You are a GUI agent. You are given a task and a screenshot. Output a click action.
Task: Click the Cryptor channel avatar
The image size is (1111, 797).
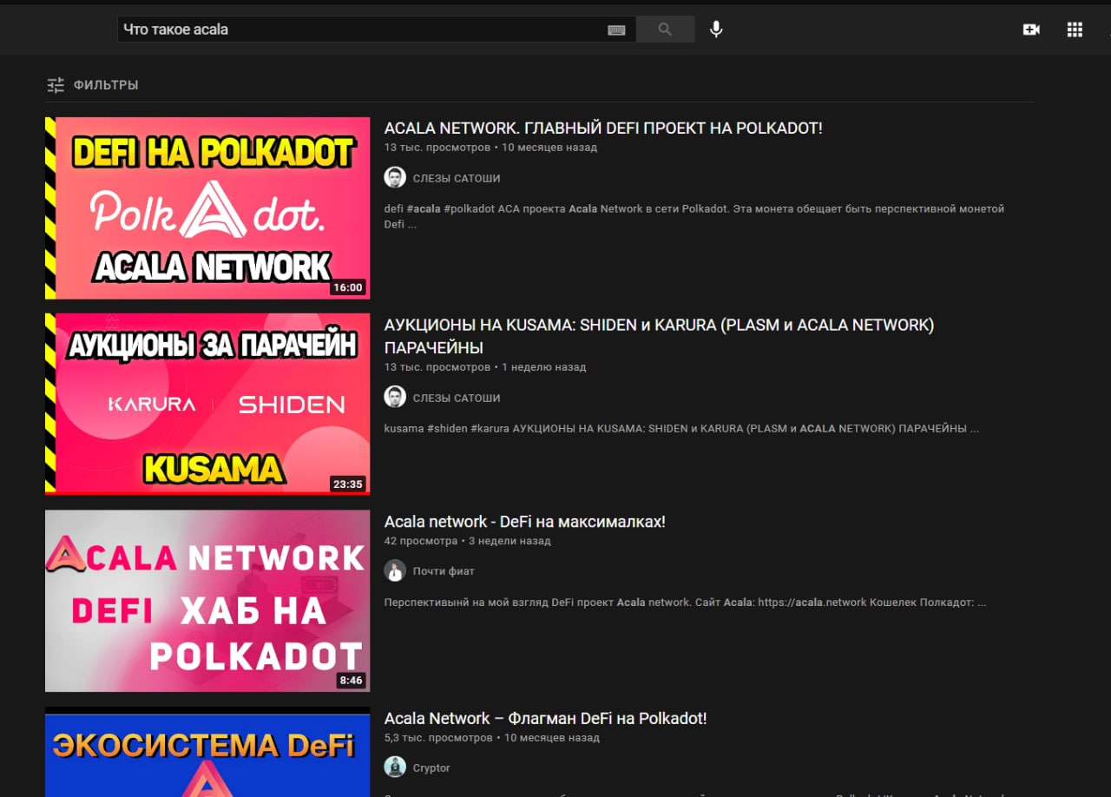395,767
